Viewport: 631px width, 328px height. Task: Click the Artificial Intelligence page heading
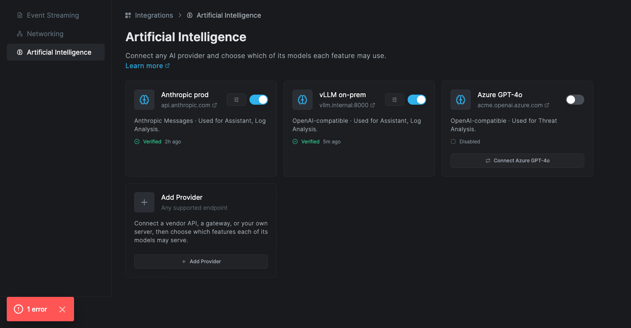click(x=186, y=37)
